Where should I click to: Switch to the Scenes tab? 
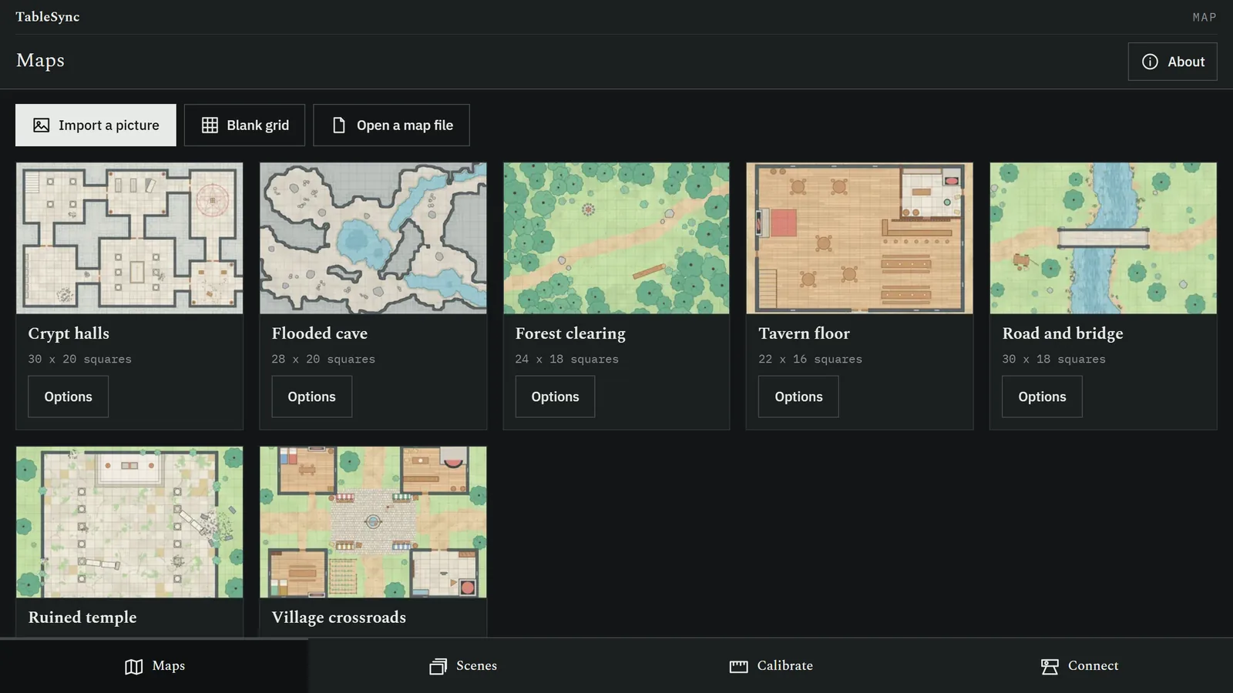pyautogui.click(x=462, y=666)
